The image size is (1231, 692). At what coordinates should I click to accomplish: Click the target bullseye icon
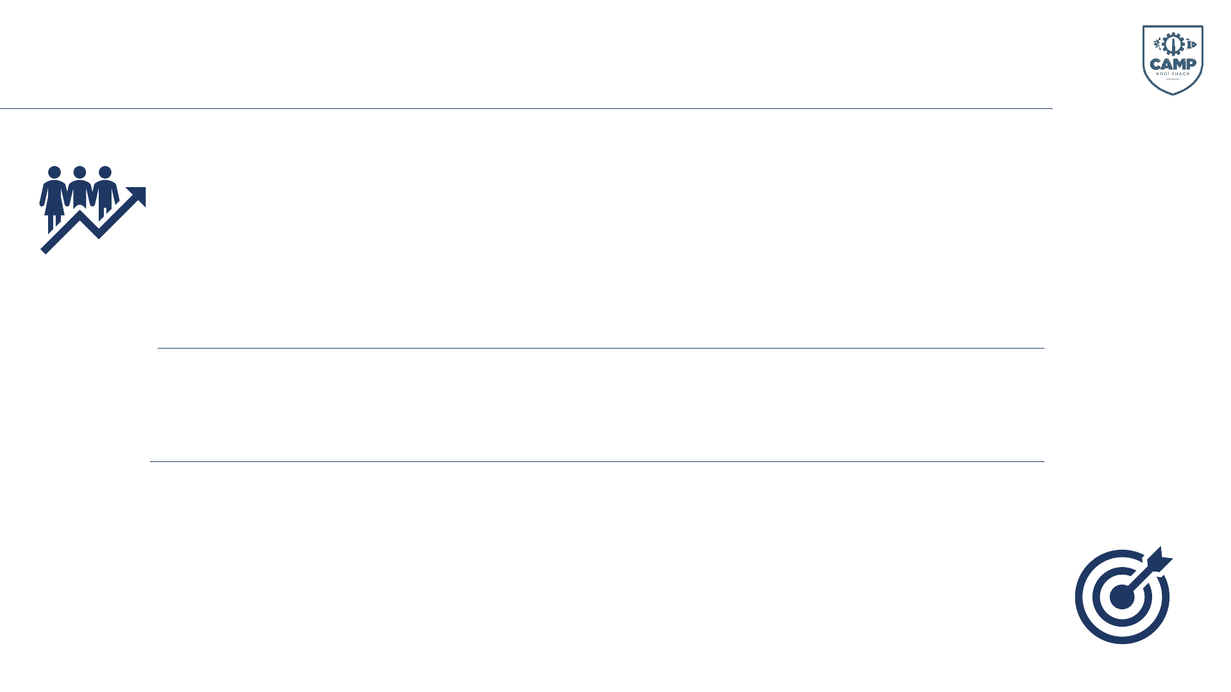click(1123, 595)
